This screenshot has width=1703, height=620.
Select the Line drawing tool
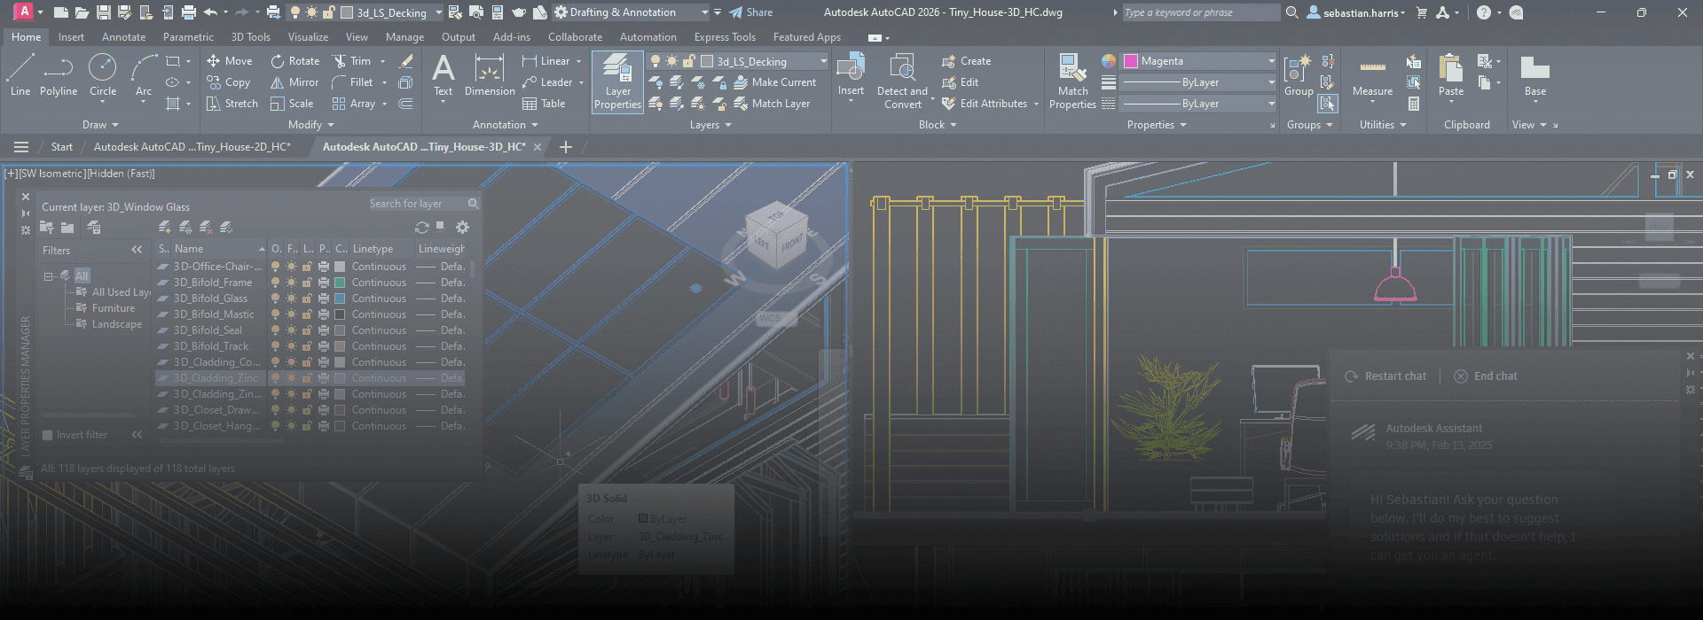click(x=20, y=74)
